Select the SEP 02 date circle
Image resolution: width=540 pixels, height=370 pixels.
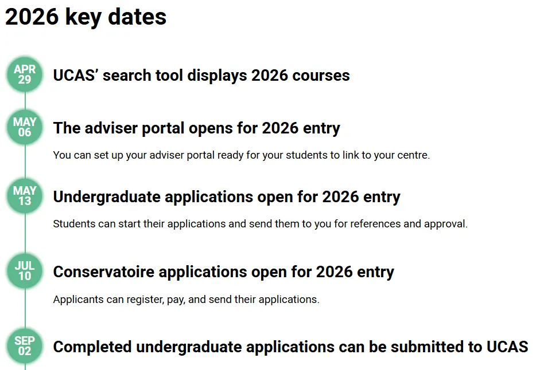pos(25,346)
